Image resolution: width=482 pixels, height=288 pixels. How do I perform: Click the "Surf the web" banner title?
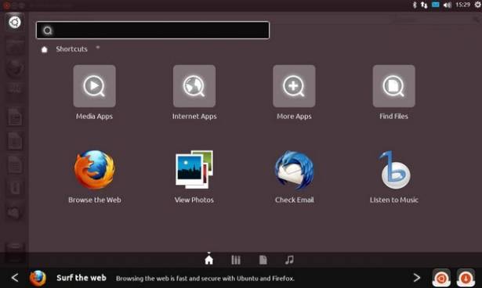pyautogui.click(x=82, y=278)
